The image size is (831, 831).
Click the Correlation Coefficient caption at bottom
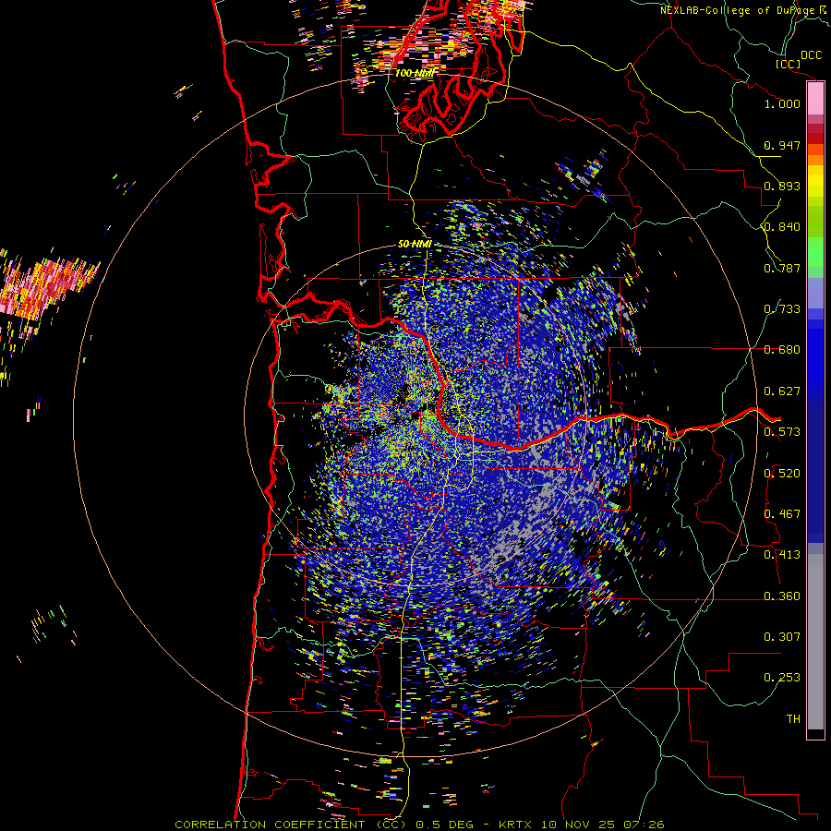[x=420, y=825]
